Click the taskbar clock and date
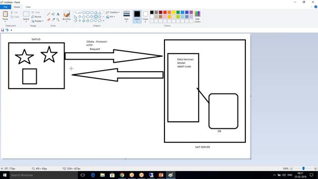318x179 pixels. [x=300, y=175]
